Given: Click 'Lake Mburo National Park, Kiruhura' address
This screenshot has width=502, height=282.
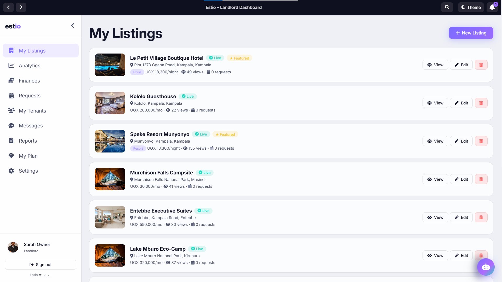Looking at the screenshot, I should pos(167,256).
